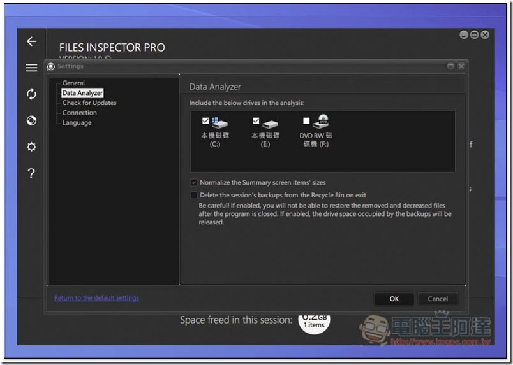Uncheck the C: drive checkbox
The height and width of the screenshot is (365, 513).
[x=205, y=121]
